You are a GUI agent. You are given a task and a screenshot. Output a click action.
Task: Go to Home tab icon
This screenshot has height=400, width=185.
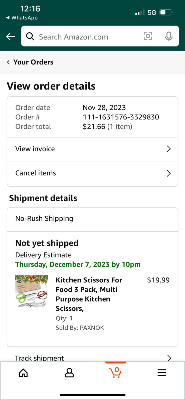(x=23, y=373)
